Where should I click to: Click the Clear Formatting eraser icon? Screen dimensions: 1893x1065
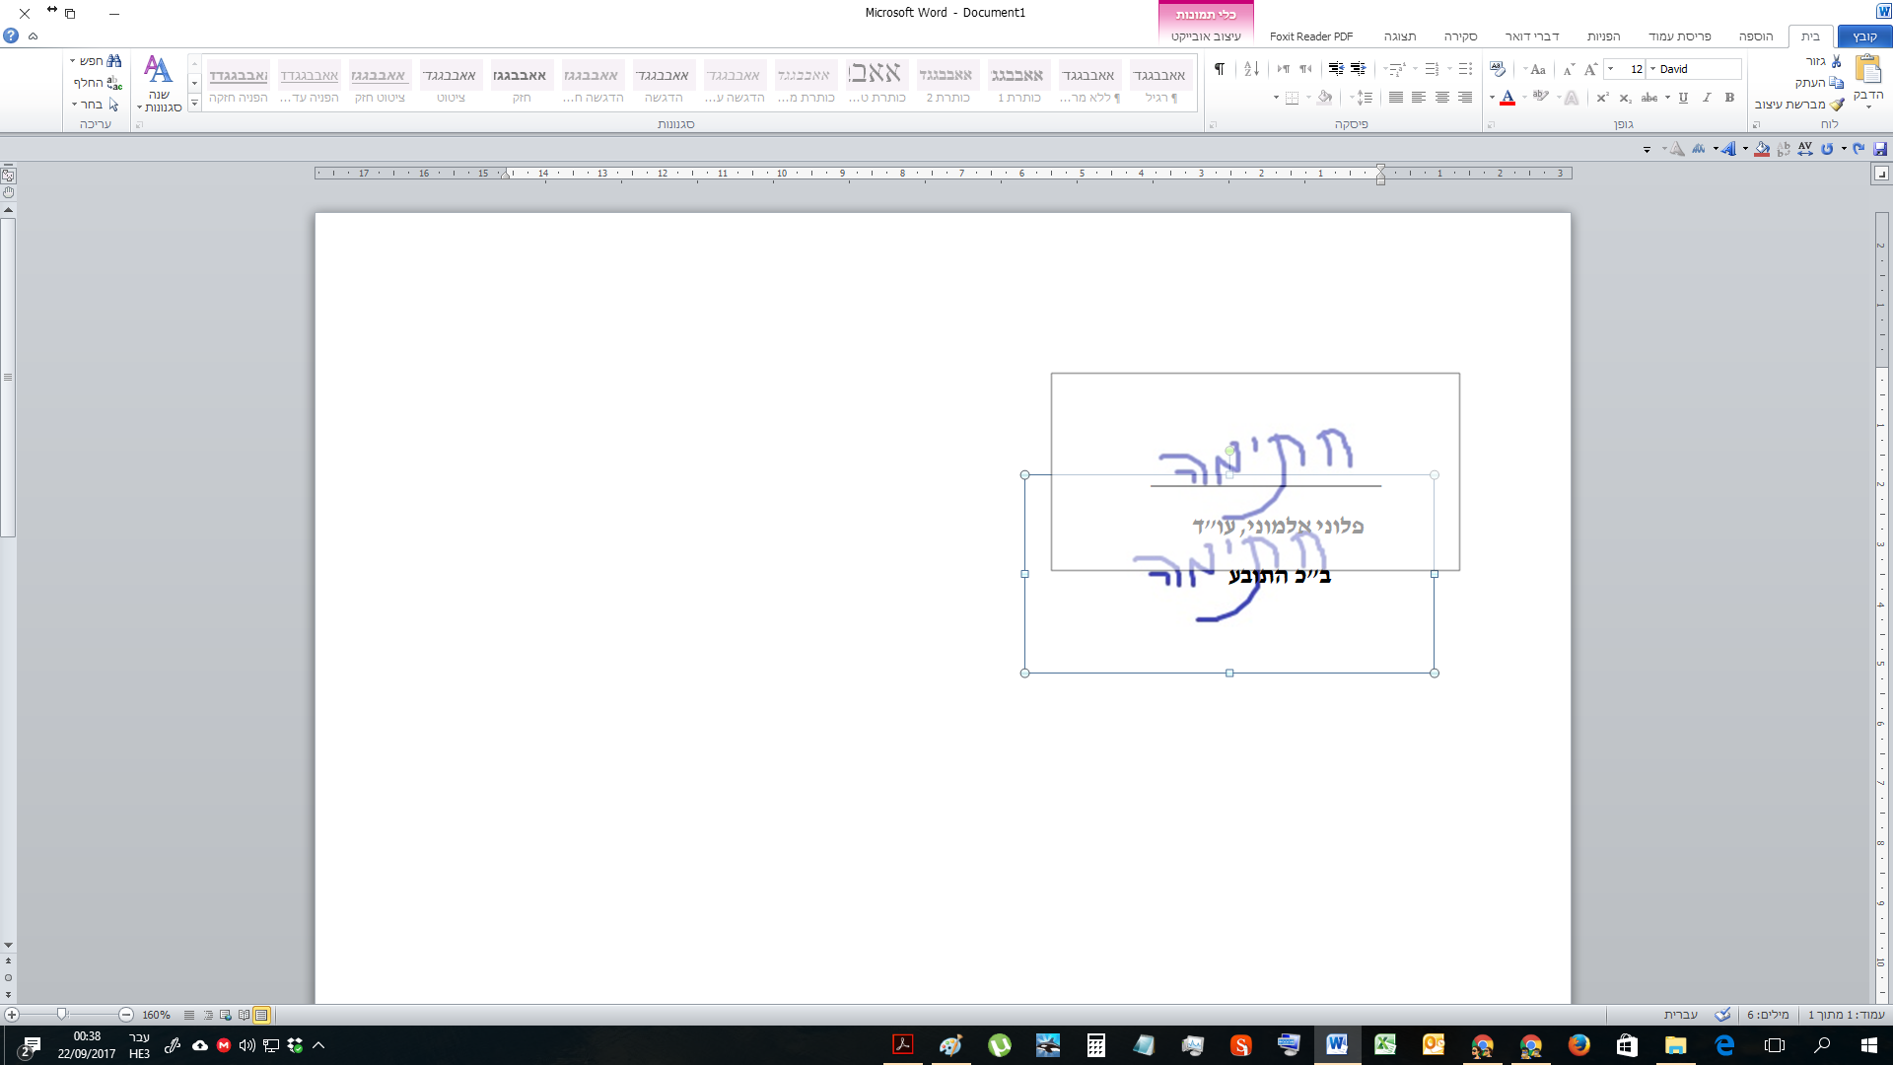coord(1498,69)
